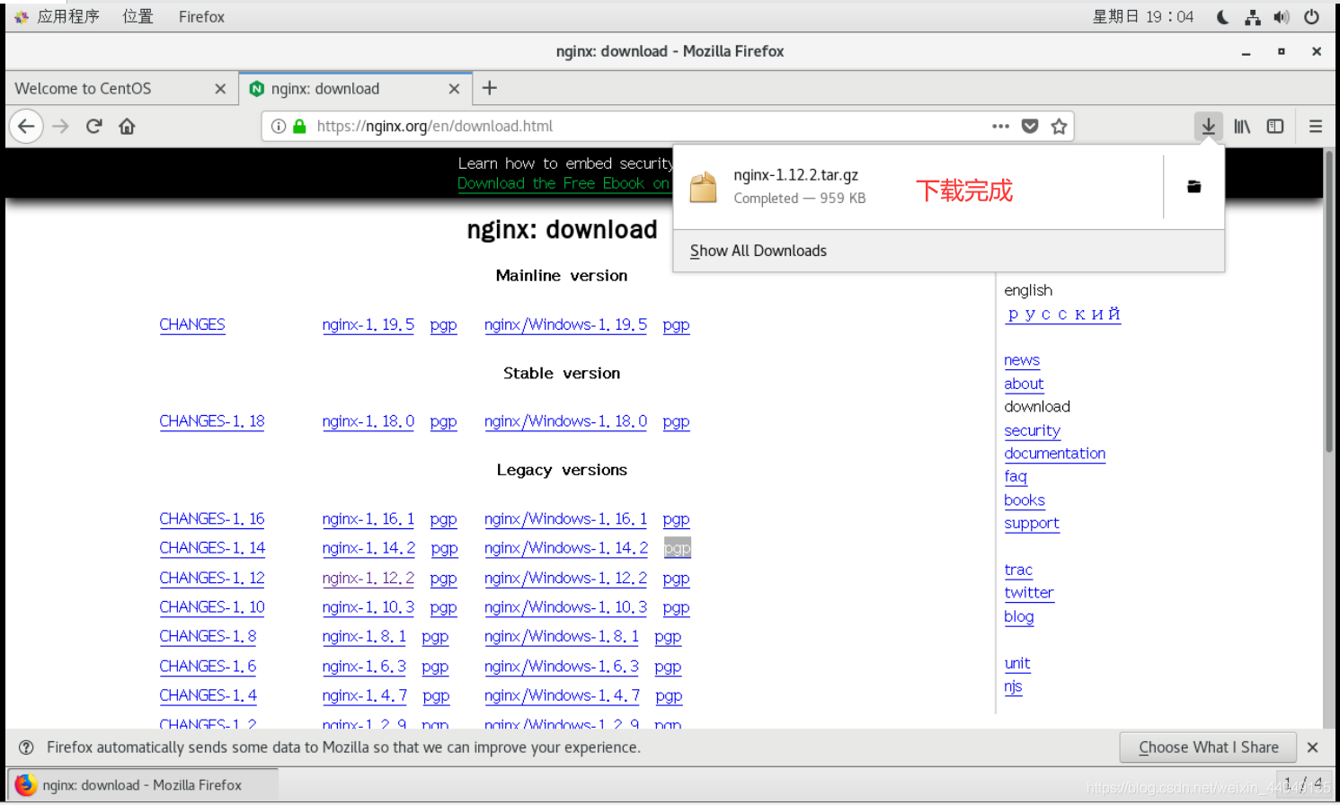Viewport: 1340px width, 805px height.
Task: Open nginx-1.19.5 mainline download link
Action: (x=368, y=324)
